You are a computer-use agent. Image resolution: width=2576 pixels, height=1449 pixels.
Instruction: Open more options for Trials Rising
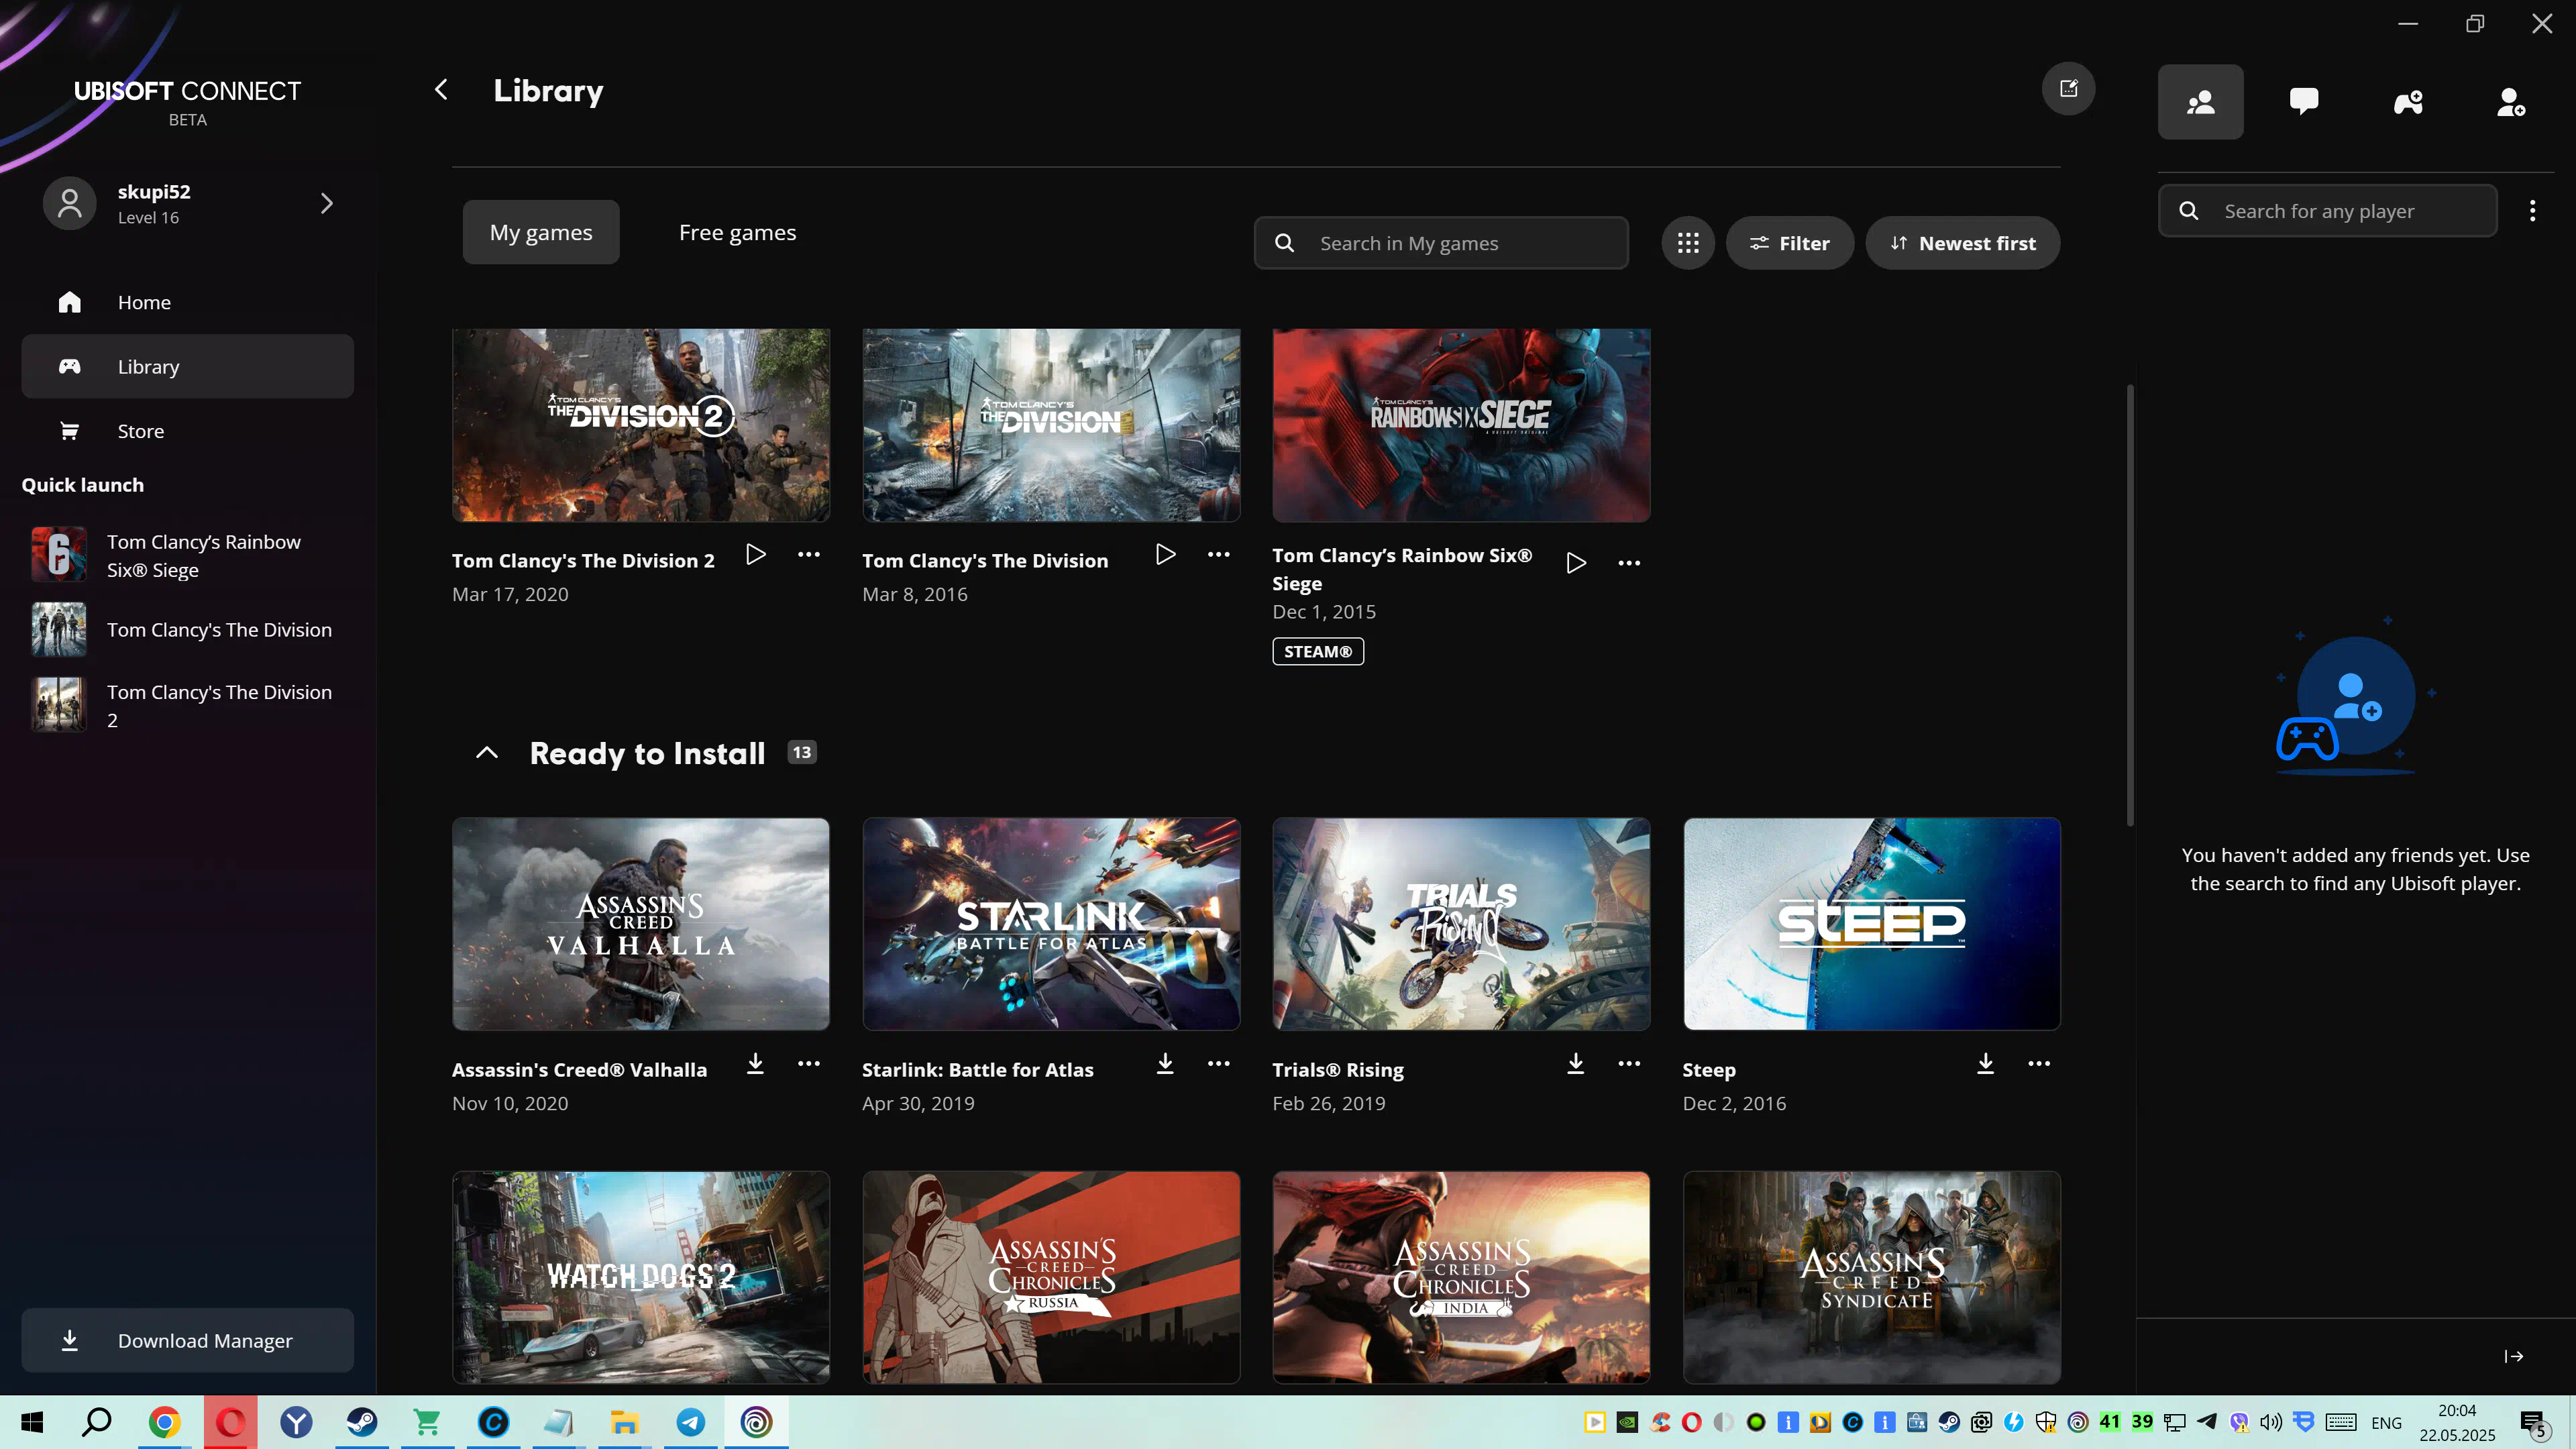tap(1629, 1063)
